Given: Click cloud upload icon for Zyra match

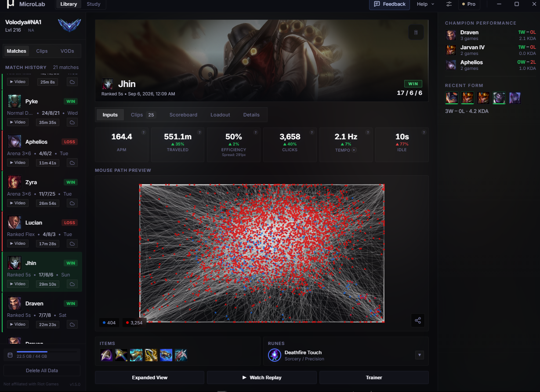Looking at the screenshot, I should pos(72,203).
